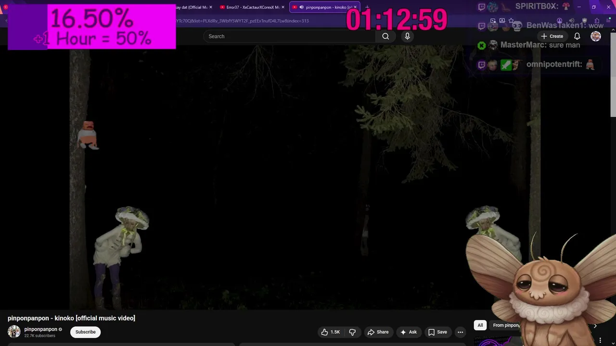Open the YouTube account avatar menu

pyautogui.click(x=596, y=36)
